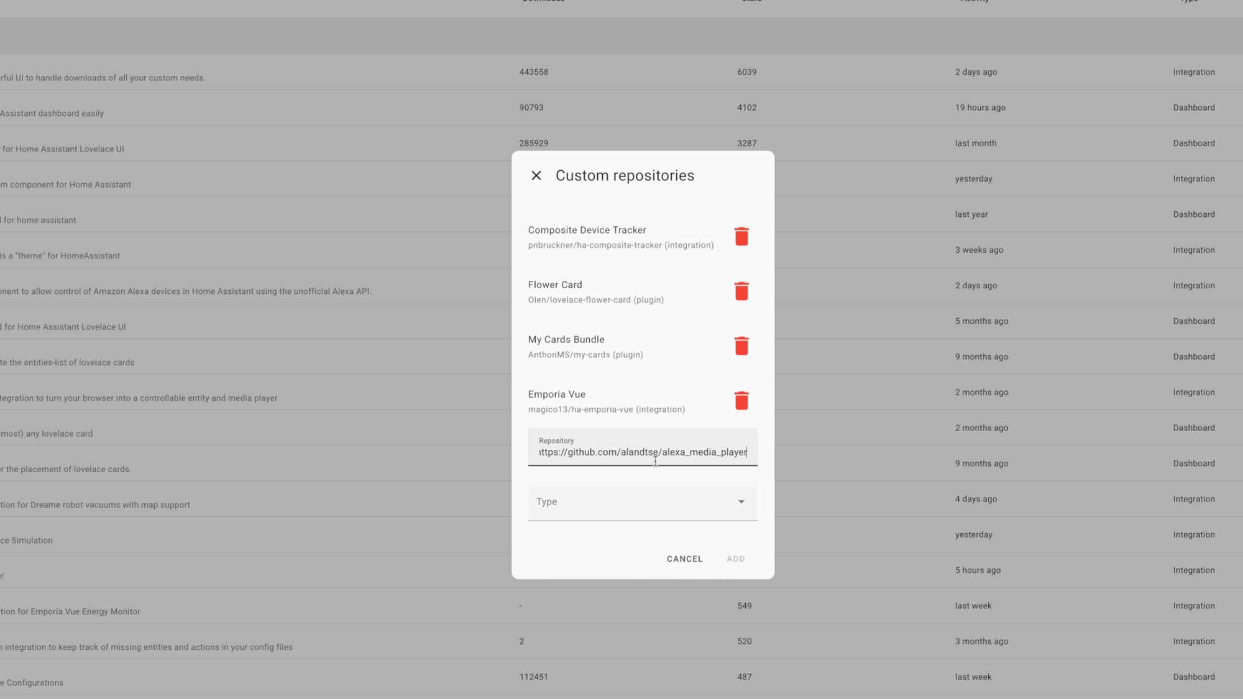This screenshot has width=1243, height=699.
Task: Click the 5 hours ago activity cell
Action: [978, 570]
